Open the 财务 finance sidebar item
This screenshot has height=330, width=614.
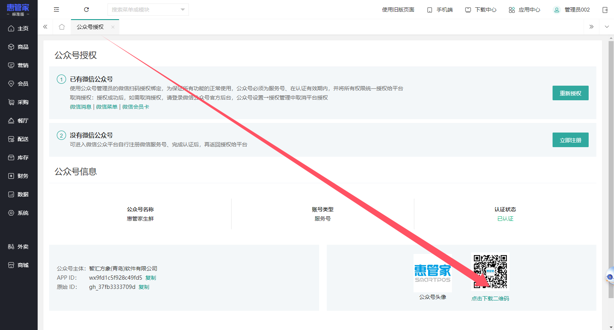(18, 176)
